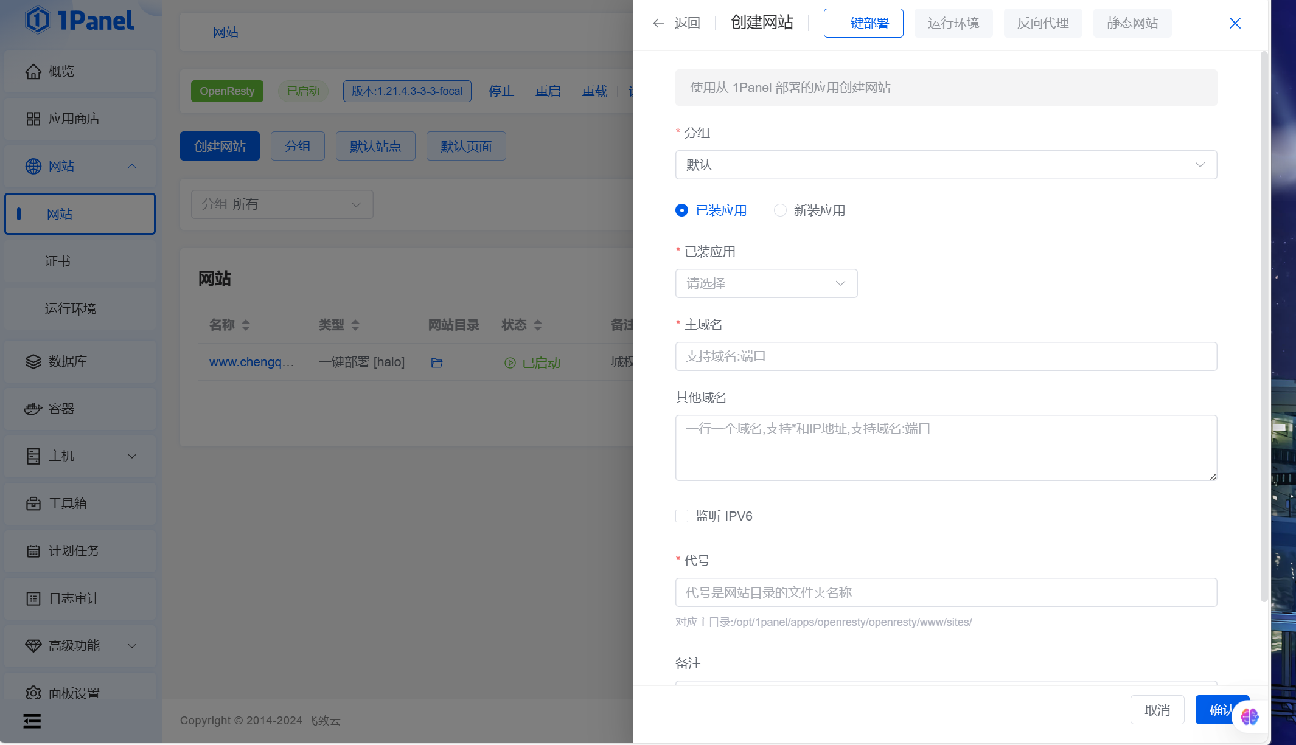The image size is (1296, 745).
Task: Click the 取消 cancel button
Action: [x=1157, y=710]
